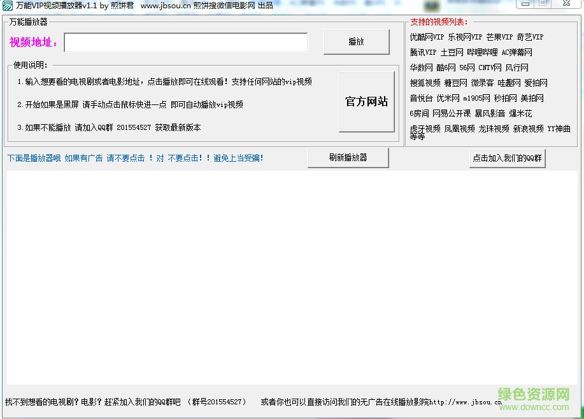Screen dimensions: 584x419
Task: Click 点击加入我们的QQ群 to join QQ group
Action: (507, 159)
